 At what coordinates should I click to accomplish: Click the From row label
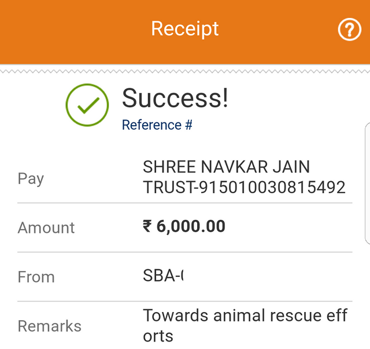pos(36,277)
